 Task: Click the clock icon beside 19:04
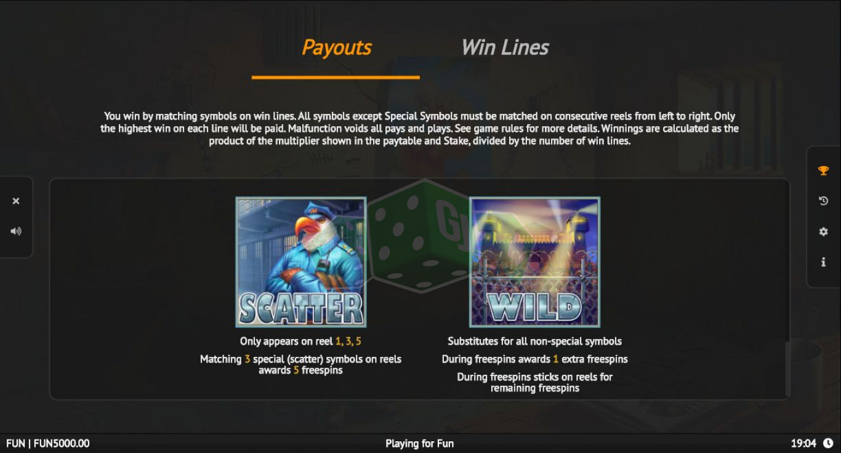click(x=828, y=443)
